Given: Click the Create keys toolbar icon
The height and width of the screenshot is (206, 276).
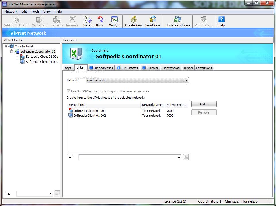Looking at the screenshot, I should coord(134,20).
